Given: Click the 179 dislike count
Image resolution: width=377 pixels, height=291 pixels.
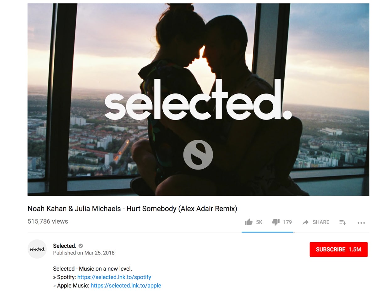Looking at the screenshot, I should click(287, 222).
